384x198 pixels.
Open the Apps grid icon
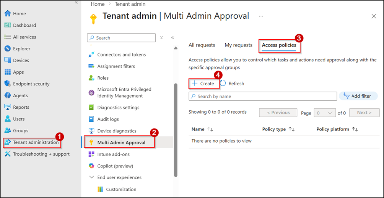point(7,72)
